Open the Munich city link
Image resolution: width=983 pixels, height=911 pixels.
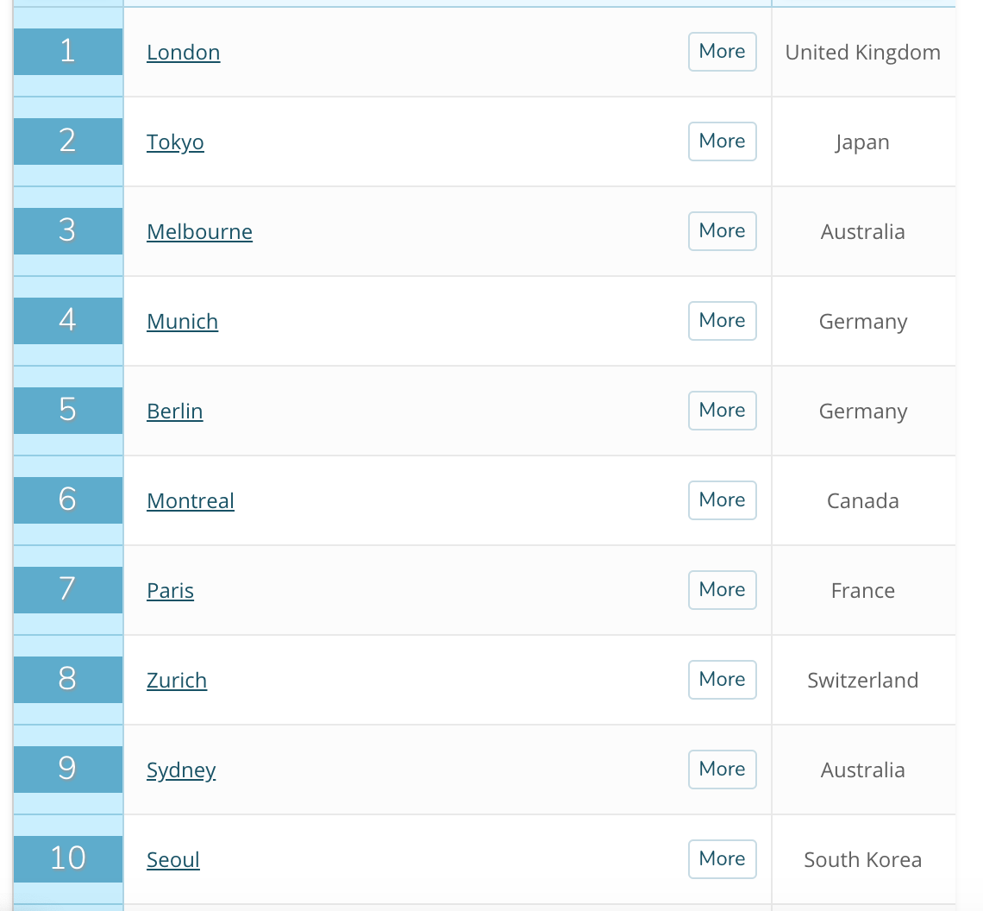pyautogui.click(x=182, y=322)
